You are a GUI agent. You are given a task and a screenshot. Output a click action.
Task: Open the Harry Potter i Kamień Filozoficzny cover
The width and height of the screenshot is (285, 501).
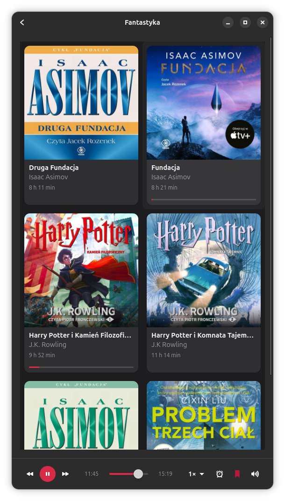click(x=81, y=270)
